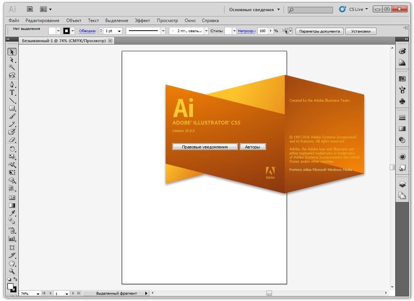
Task: Open the stroke weight 1 pt dropdown
Action: pos(120,31)
